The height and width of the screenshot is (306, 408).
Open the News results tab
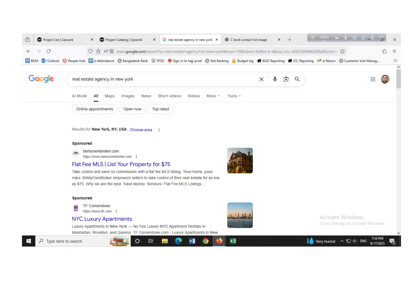click(x=146, y=96)
